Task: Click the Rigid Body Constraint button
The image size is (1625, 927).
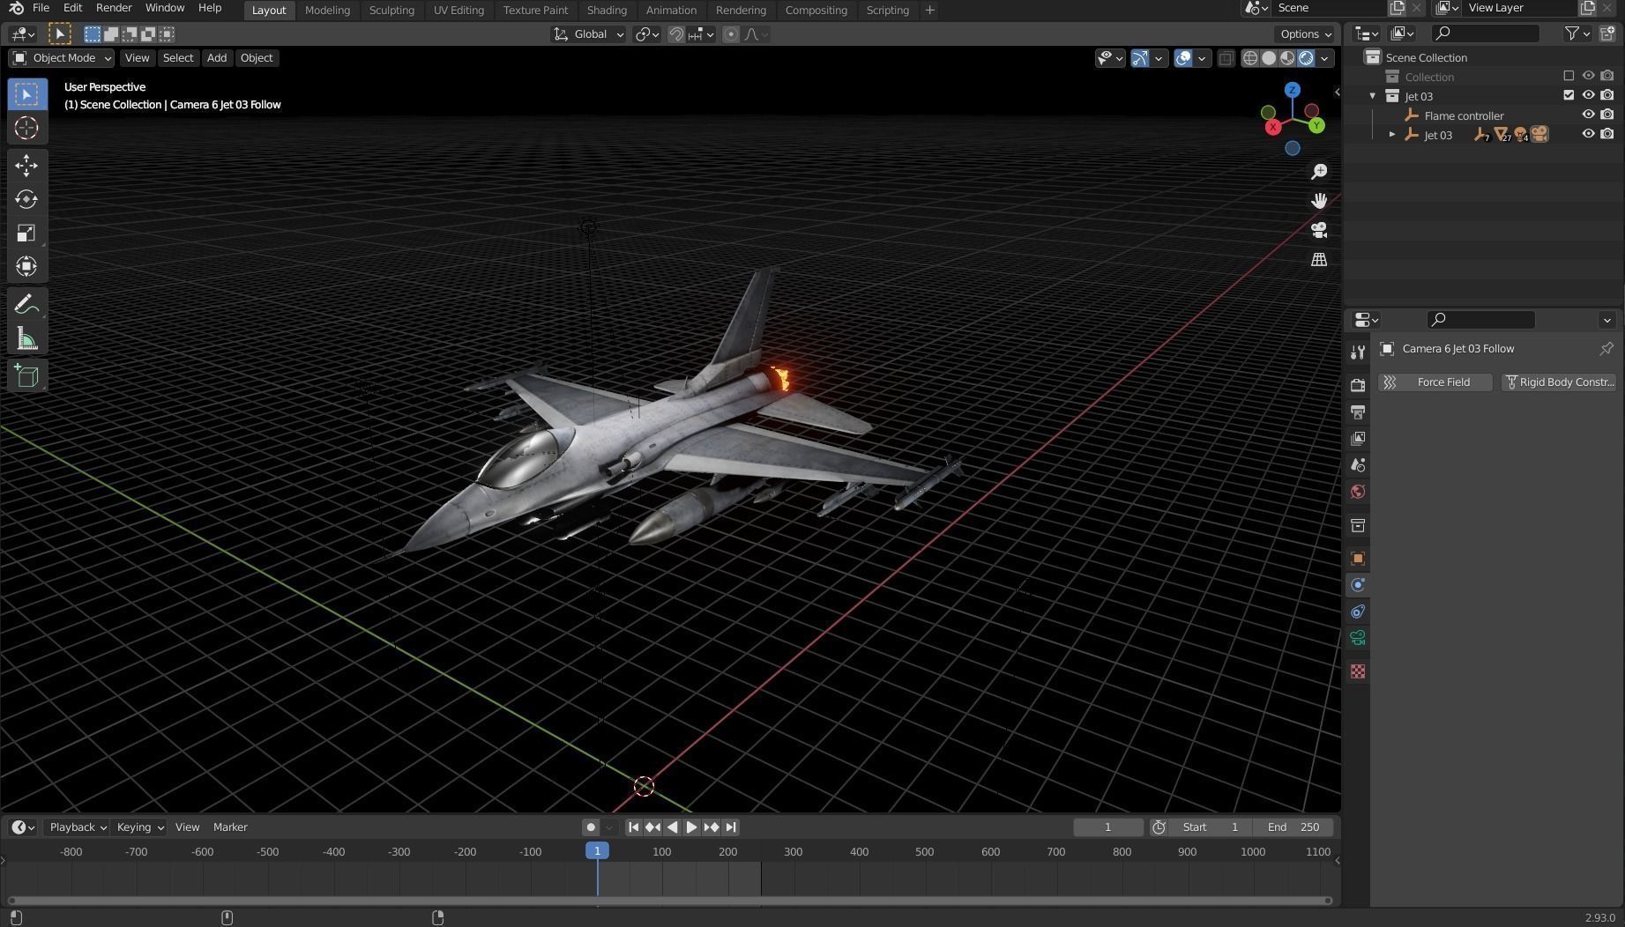Action: click(1559, 382)
